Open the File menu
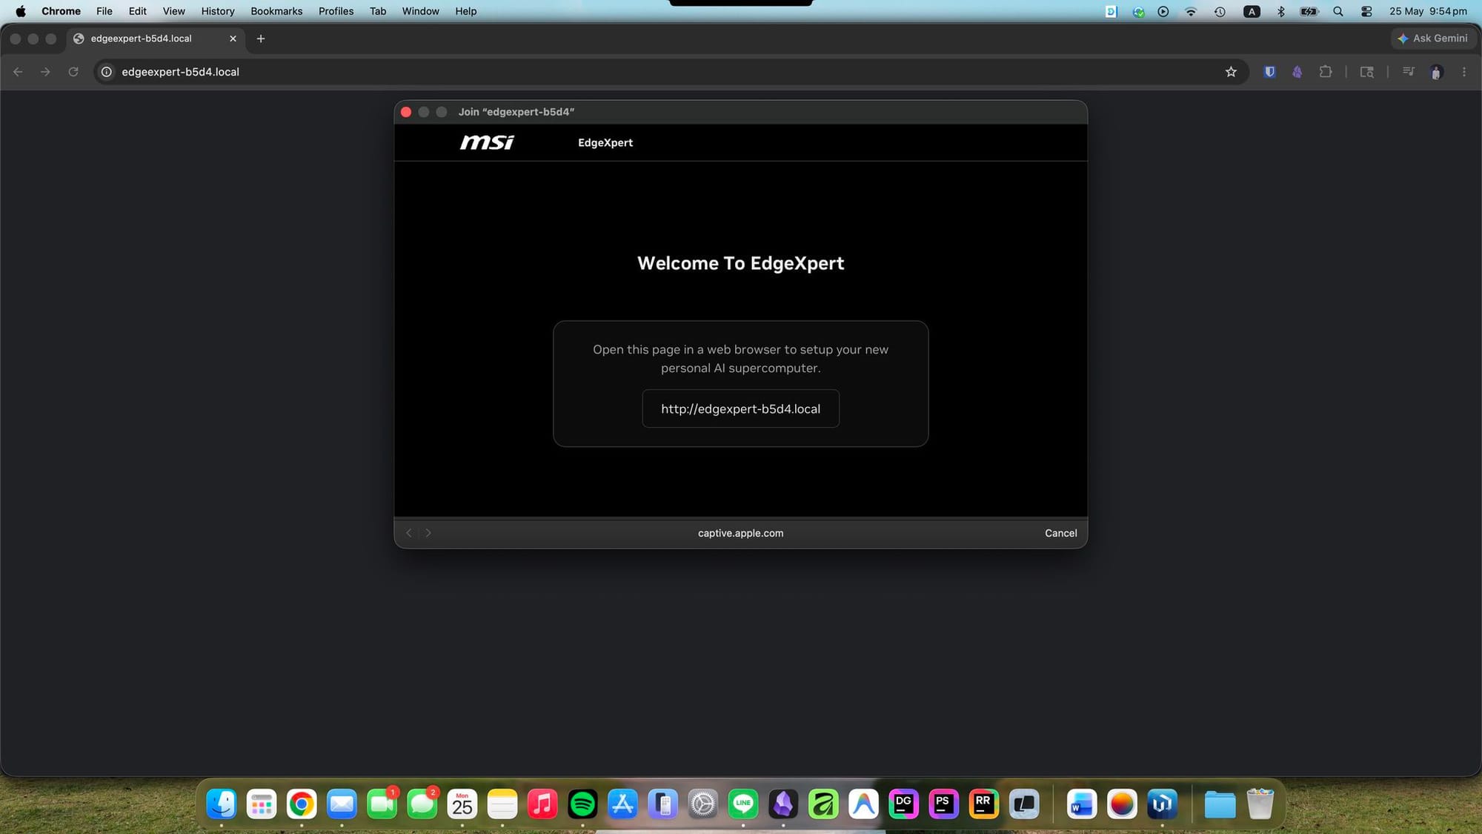The image size is (1482, 834). pos(104,11)
